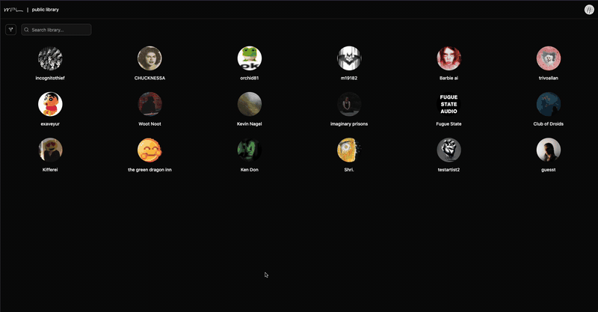The image size is (598, 312).
Task: Open the Club of Droids avatar
Action: (549, 104)
